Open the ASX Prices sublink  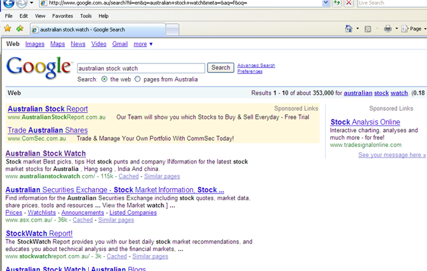[x=13, y=213]
